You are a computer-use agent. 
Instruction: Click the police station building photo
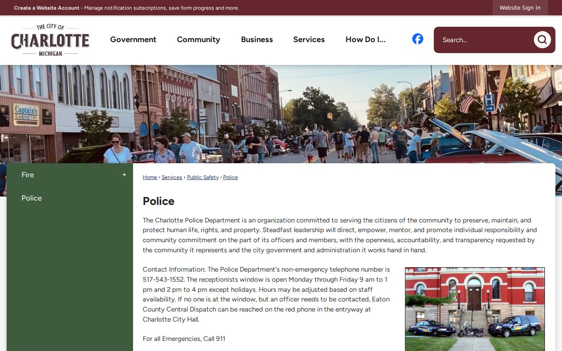pyautogui.click(x=475, y=309)
